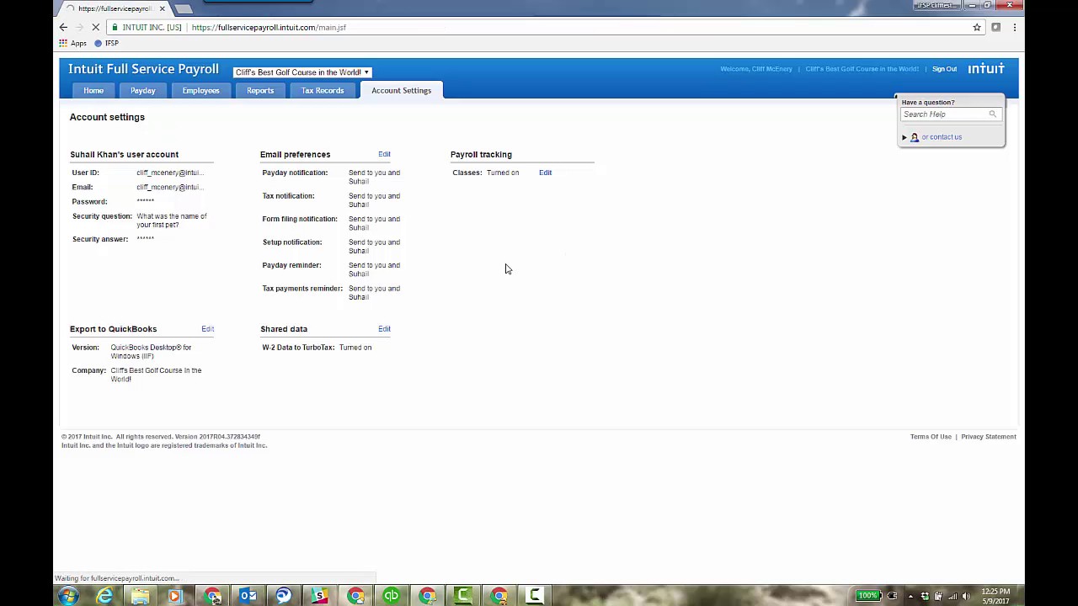
Task: Select the Account Settings tab
Action: coord(401,90)
